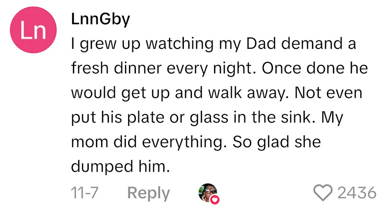Click the final words "dumped him."
387x215 pixels.
click(119, 167)
